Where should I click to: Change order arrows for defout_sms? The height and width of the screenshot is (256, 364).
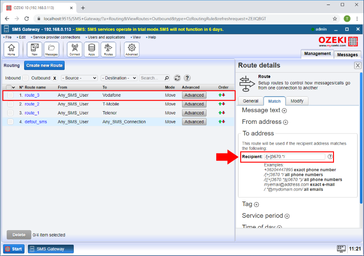222,122
